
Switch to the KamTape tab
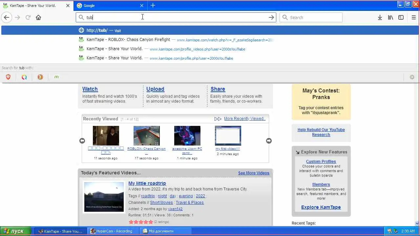36,6
